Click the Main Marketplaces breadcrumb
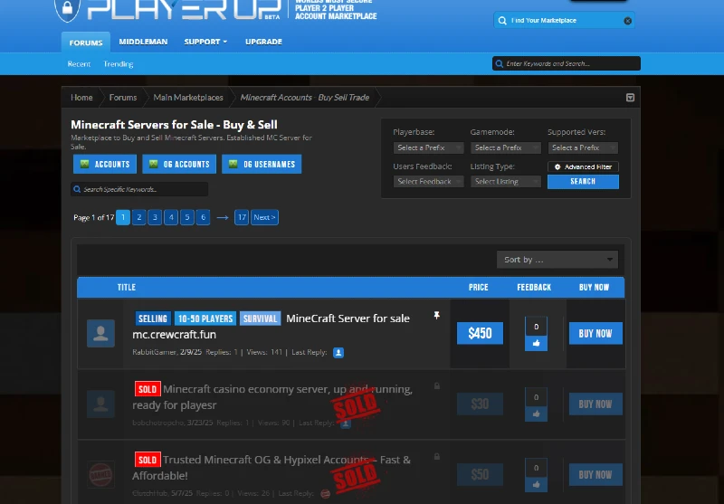 click(x=188, y=98)
